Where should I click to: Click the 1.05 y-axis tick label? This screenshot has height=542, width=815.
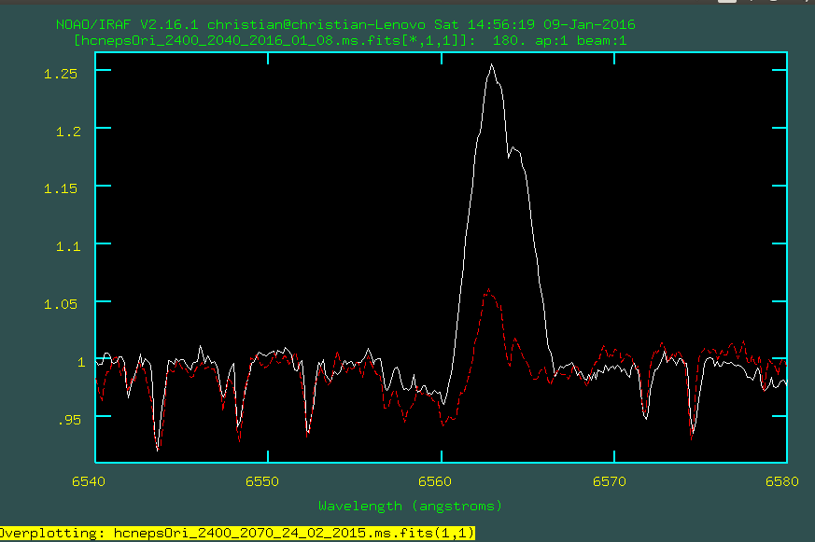63,303
